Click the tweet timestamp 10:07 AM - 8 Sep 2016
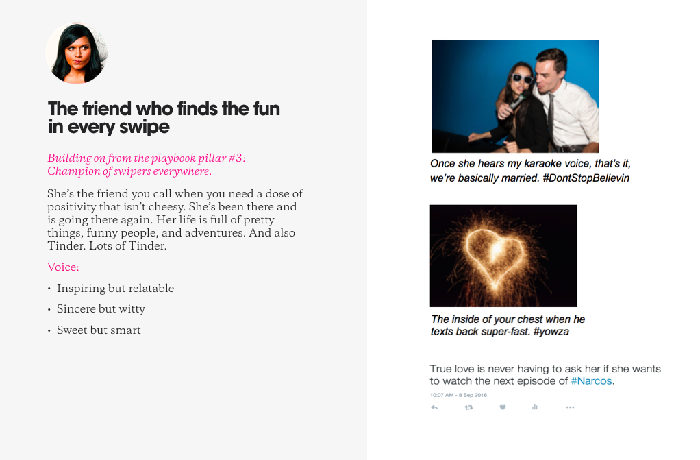This screenshot has width=700, height=460. [x=458, y=395]
